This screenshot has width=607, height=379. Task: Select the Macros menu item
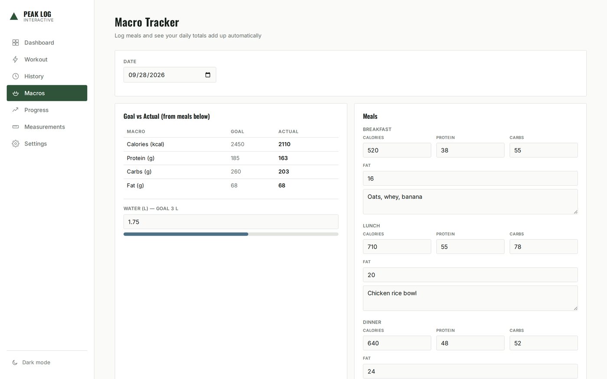point(47,93)
